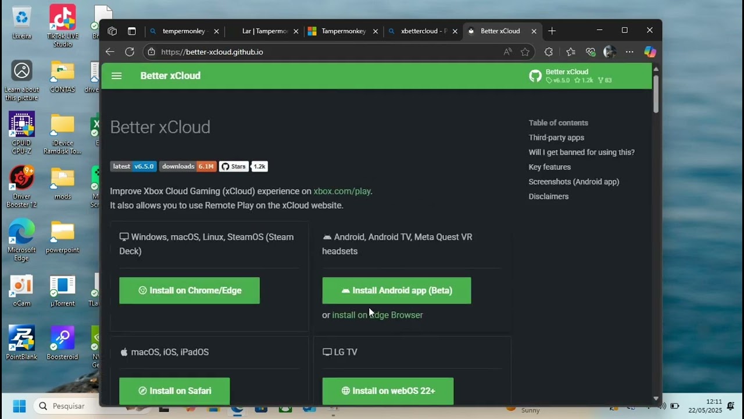Screen dimensions: 744x419
Task: Open the CONTAS folder on desktop
Action: (62, 77)
